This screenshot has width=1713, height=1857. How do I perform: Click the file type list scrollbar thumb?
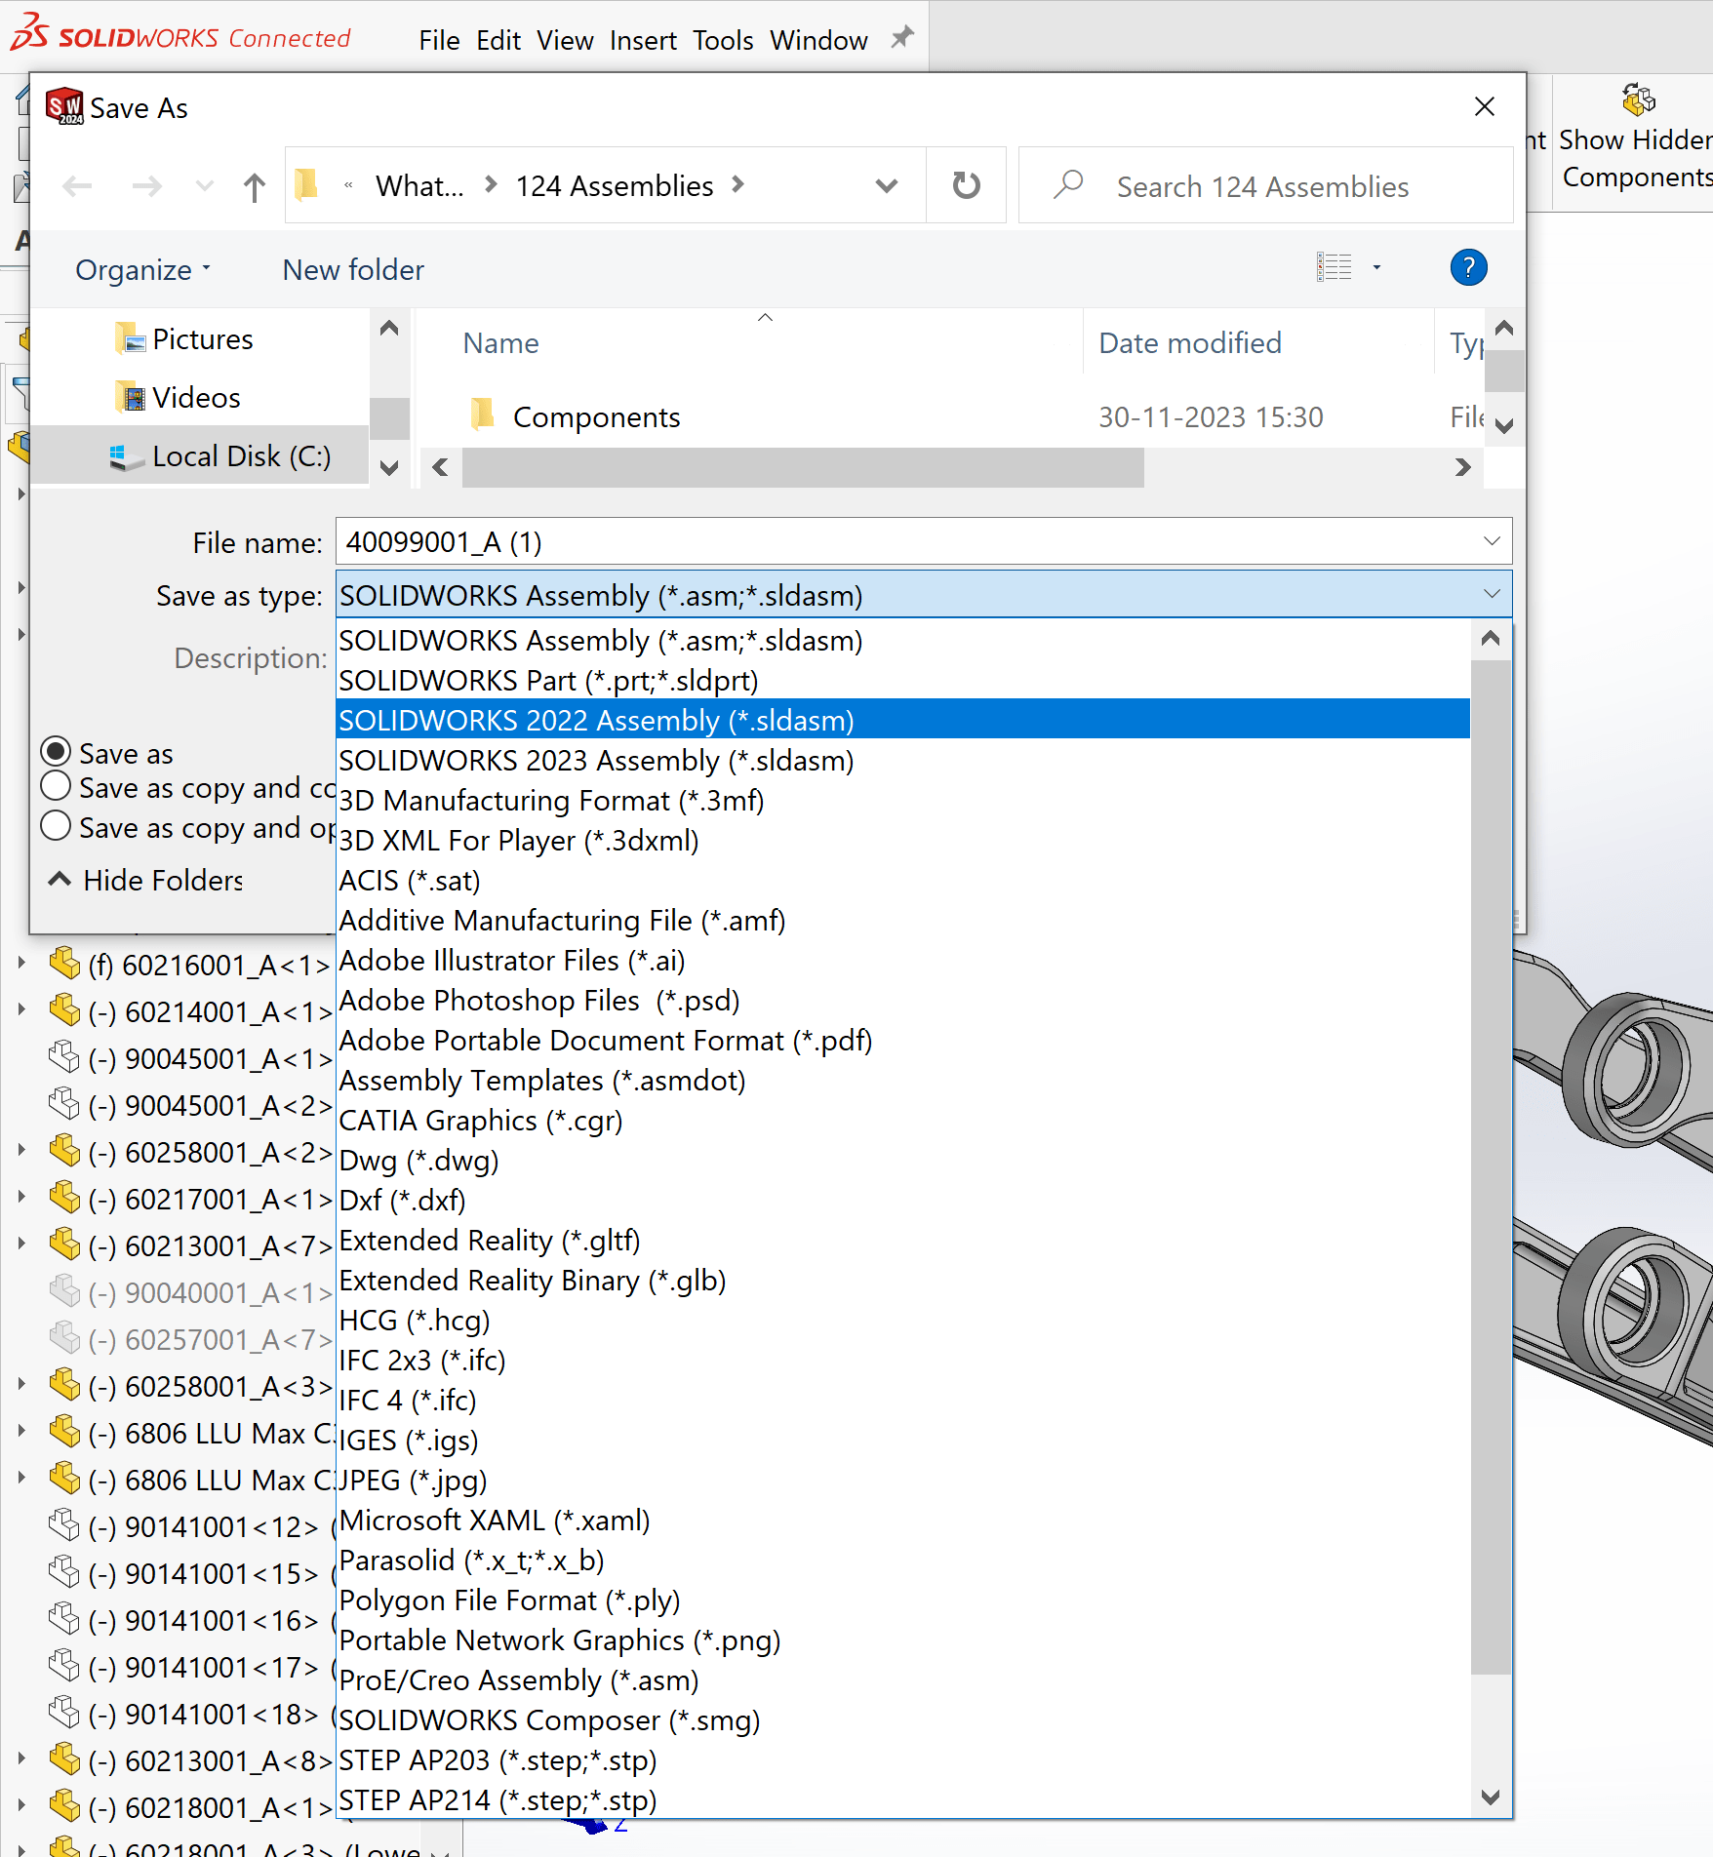tap(1491, 1166)
